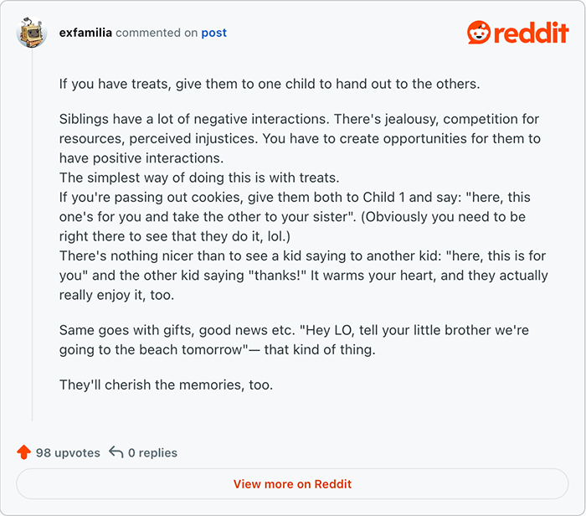Click the paragraph beginning "Same goes with gifts"

pyautogui.click(x=294, y=340)
